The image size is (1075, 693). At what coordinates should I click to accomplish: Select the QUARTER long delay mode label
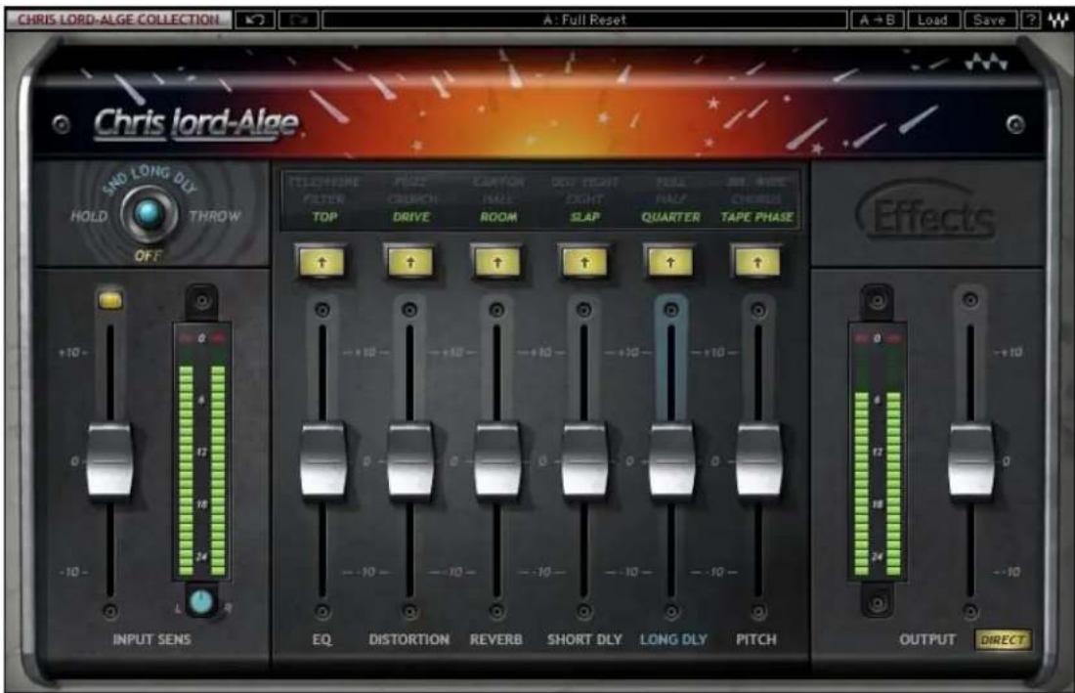670,217
